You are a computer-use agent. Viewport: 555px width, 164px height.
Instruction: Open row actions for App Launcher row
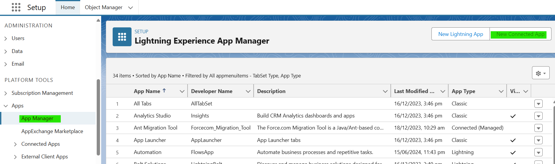pyautogui.click(x=538, y=140)
